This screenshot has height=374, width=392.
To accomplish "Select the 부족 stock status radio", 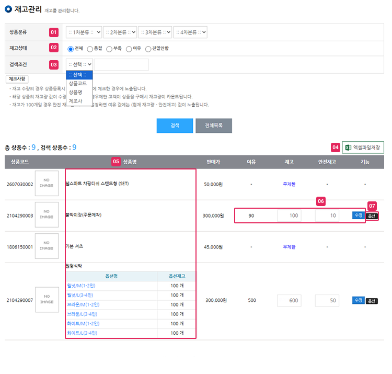I will pos(109,49).
